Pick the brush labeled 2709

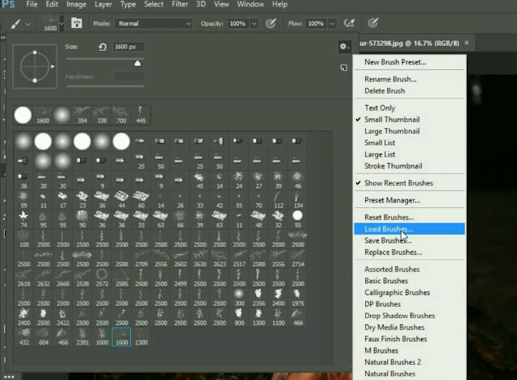pyautogui.click(x=141, y=258)
